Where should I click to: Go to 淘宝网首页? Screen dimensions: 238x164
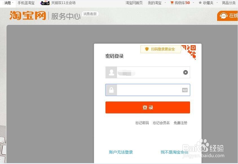pyautogui.click(x=134, y=3)
